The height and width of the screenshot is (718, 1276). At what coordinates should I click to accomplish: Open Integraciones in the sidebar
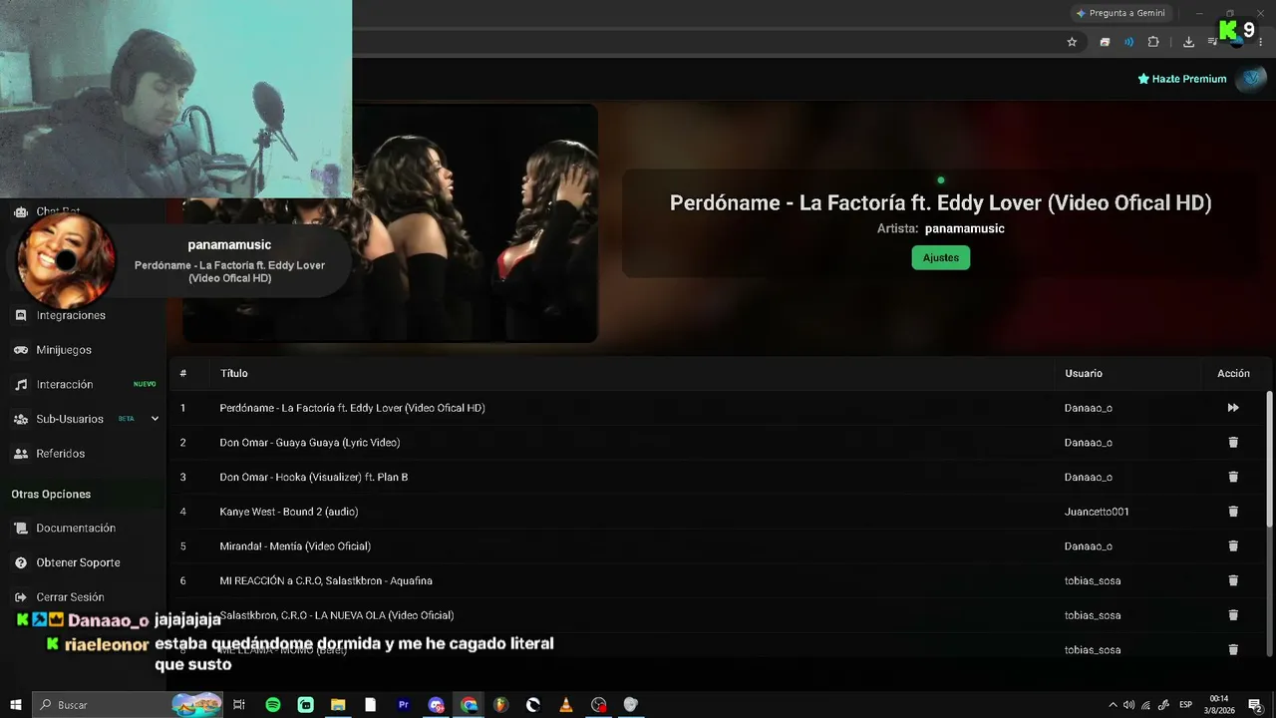tap(71, 315)
